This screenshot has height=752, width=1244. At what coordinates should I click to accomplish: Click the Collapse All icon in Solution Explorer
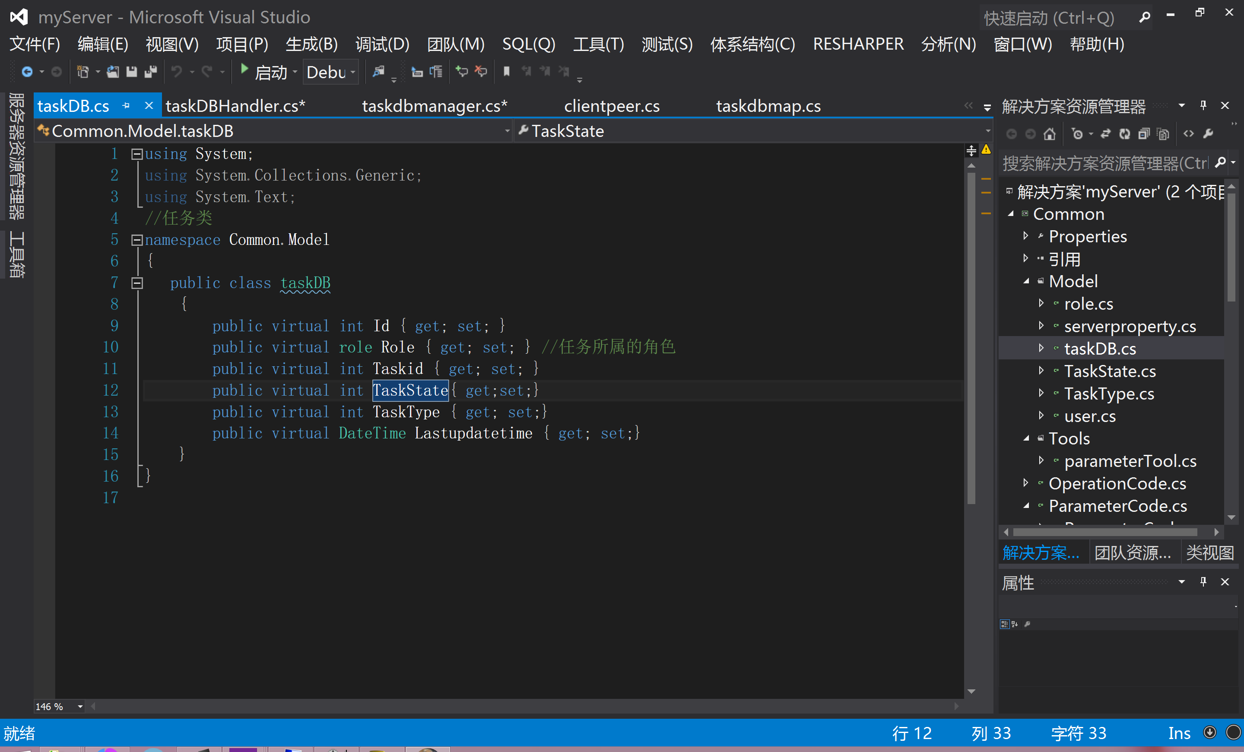click(1143, 134)
